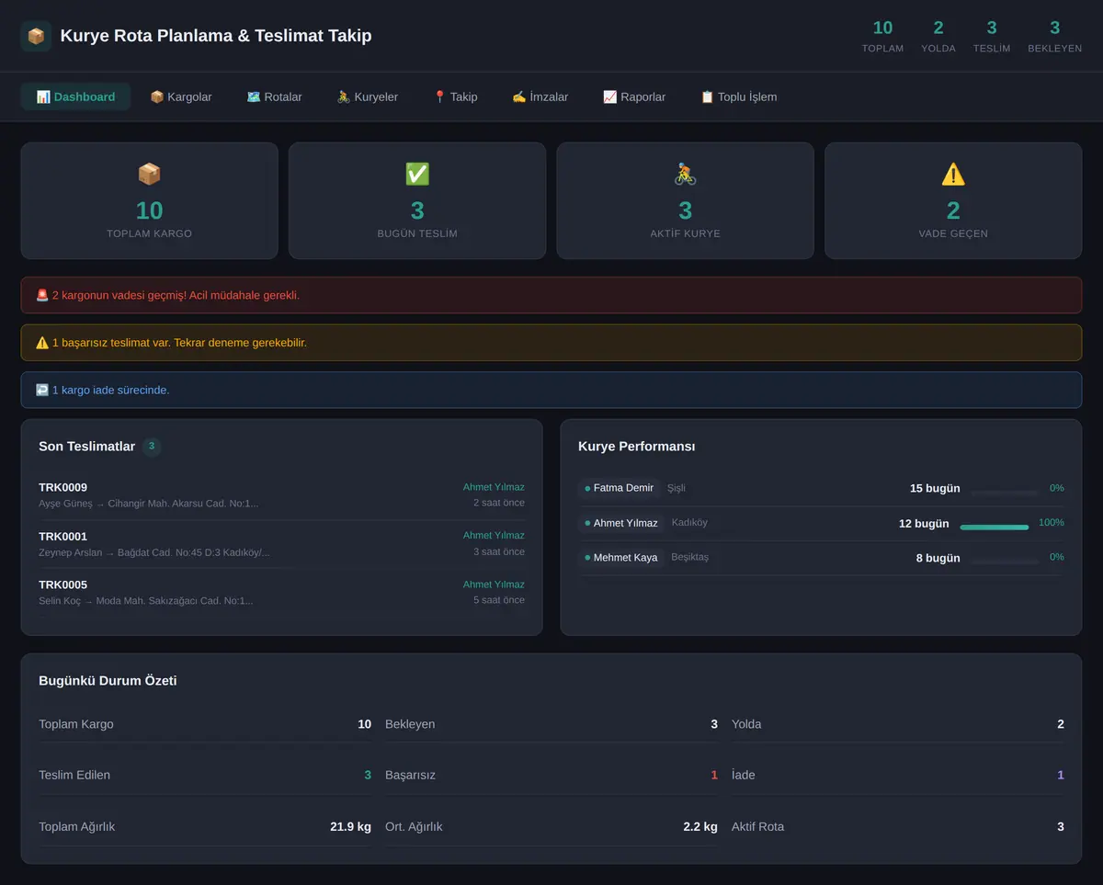Click the warning icon on Vade Geçen card
The width and height of the screenshot is (1103, 885).
pos(953,174)
